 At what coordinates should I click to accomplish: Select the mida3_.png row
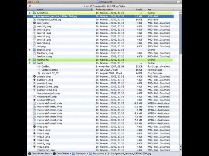[100, 143]
